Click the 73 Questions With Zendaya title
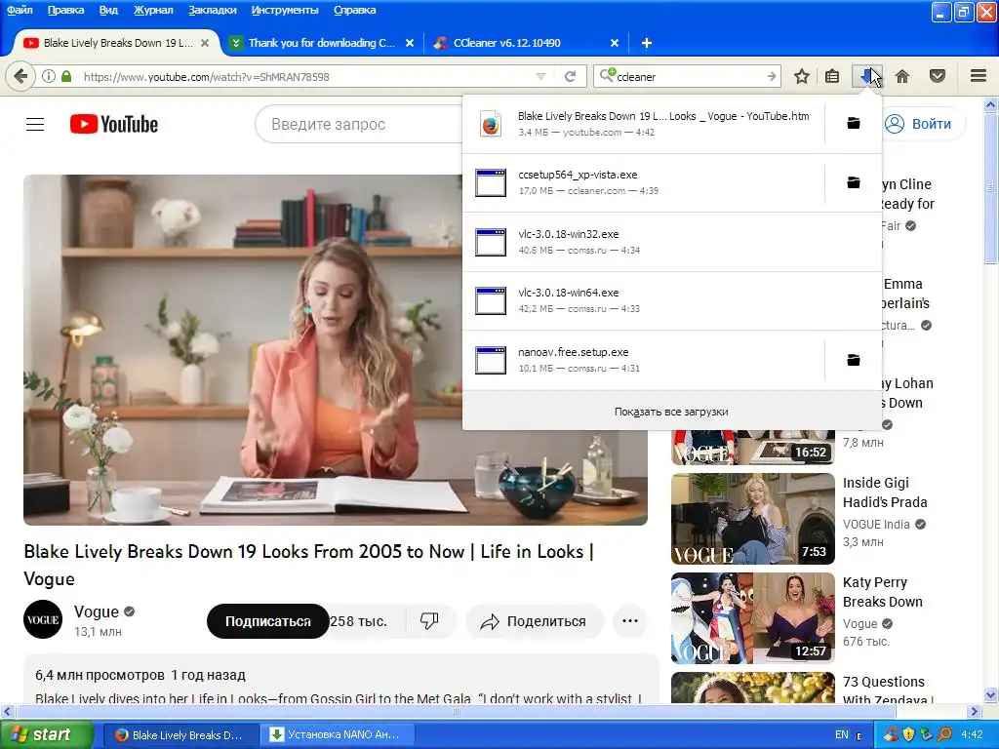The image size is (999, 749). (888, 690)
